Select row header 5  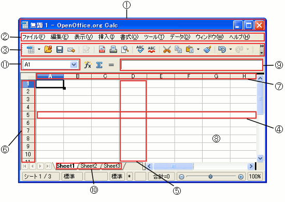pyautogui.click(x=28, y=115)
